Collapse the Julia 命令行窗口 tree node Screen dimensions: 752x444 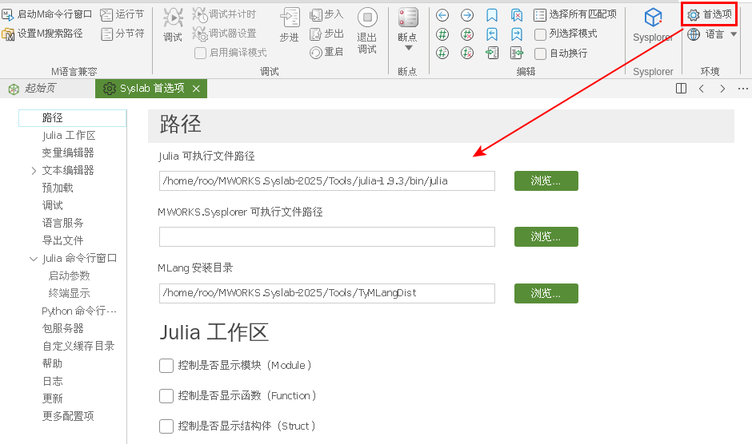coord(34,258)
